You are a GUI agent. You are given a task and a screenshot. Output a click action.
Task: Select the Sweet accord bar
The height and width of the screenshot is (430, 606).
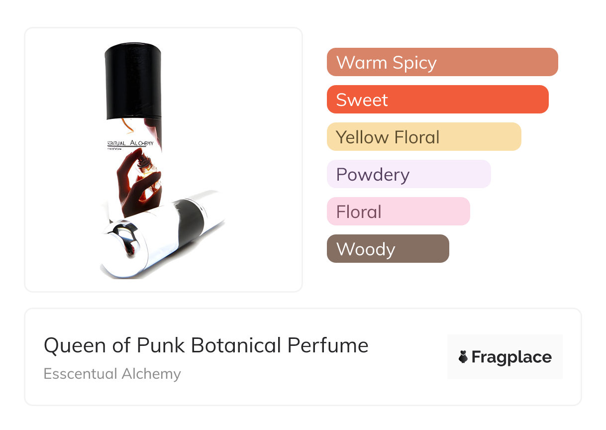pyautogui.click(x=437, y=100)
